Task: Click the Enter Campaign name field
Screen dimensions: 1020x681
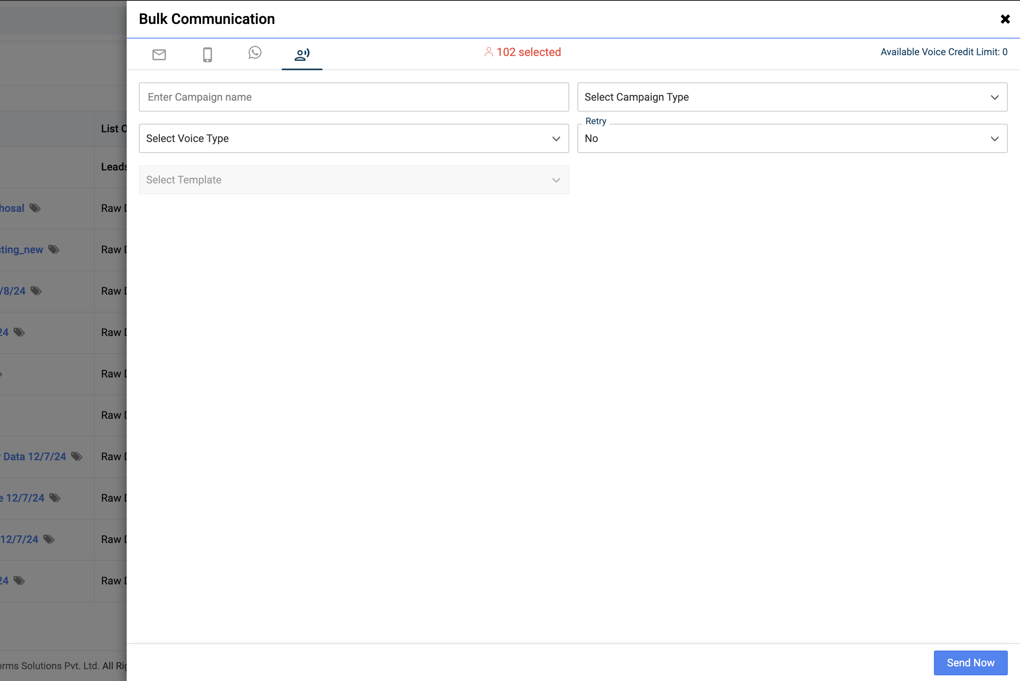Action: click(354, 97)
